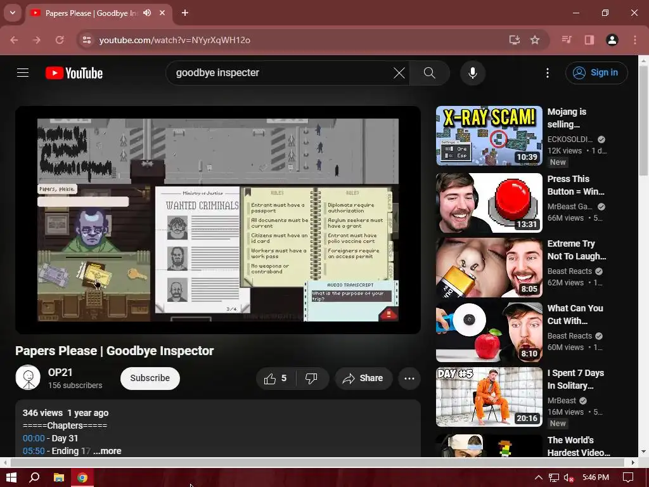Screen dimensions: 649x487
Task: Close the Papers Please tab
Action: (162, 13)
